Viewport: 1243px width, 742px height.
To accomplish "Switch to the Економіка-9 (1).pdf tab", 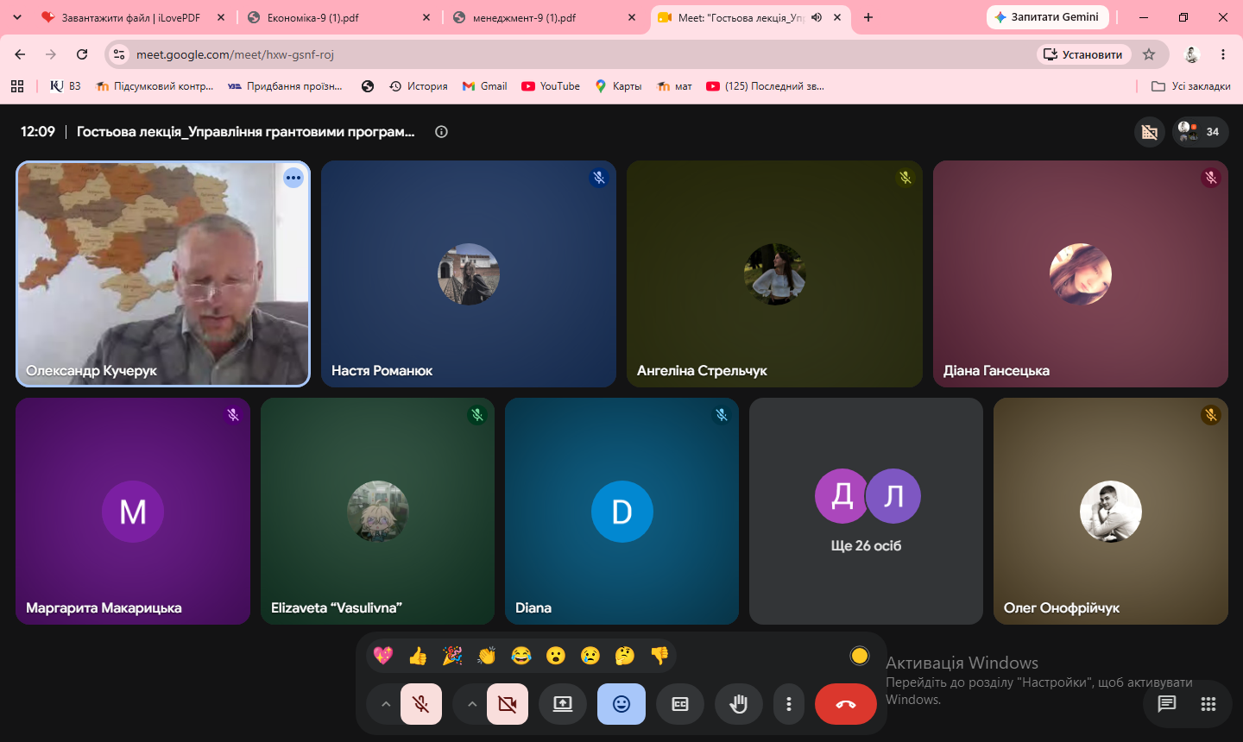I will [338, 17].
